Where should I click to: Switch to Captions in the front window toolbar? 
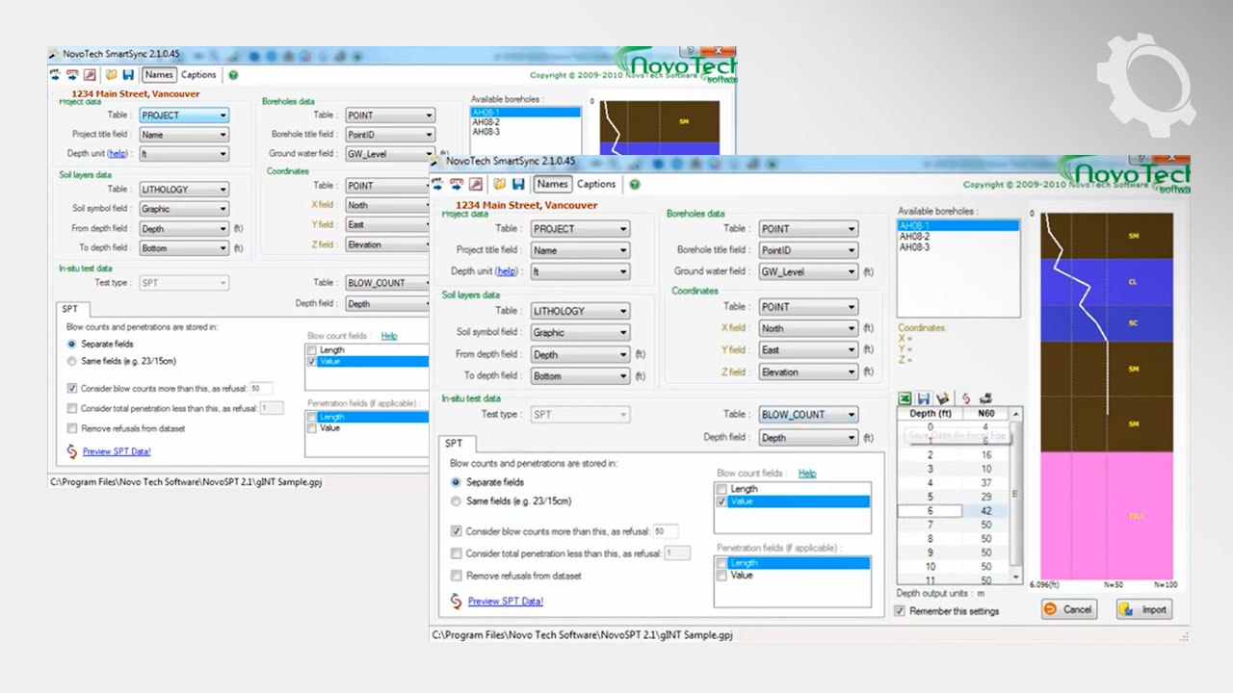point(596,184)
